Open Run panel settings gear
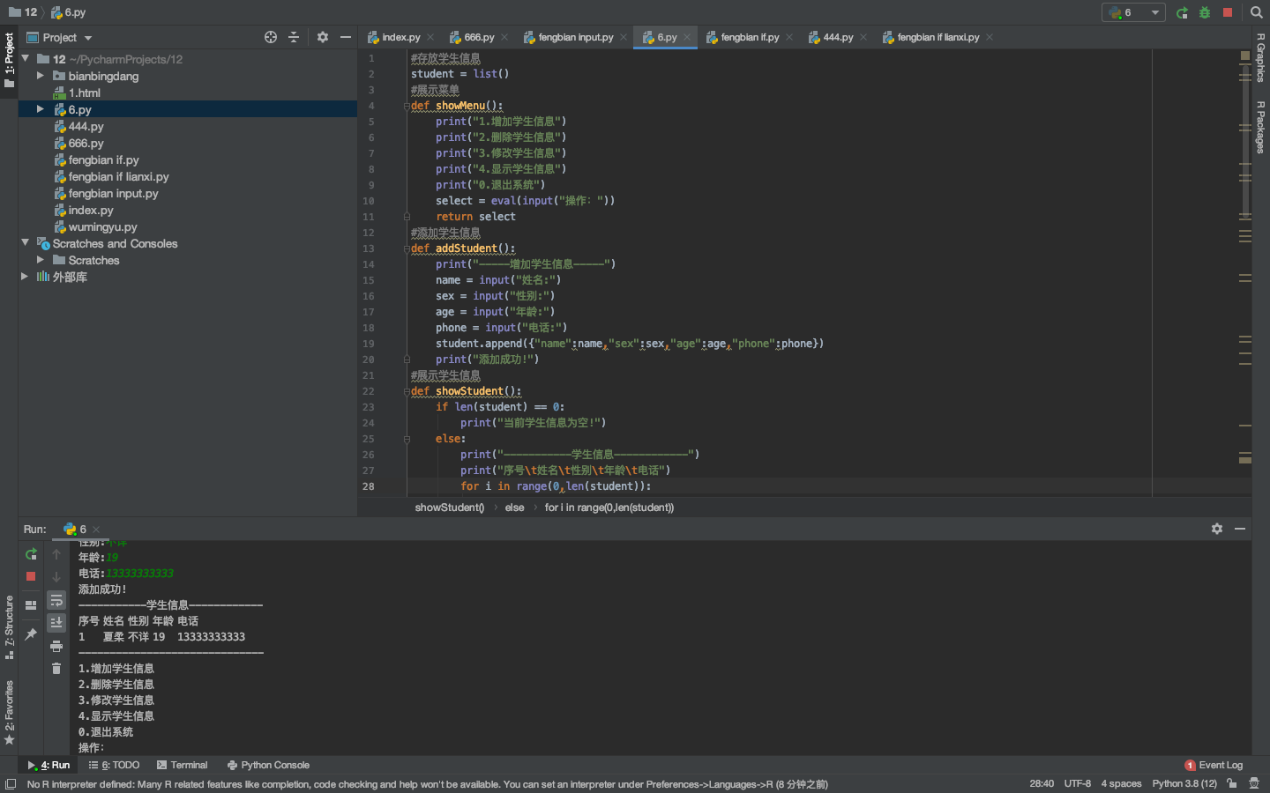Viewport: 1270px width, 793px height. pos(1217,529)
